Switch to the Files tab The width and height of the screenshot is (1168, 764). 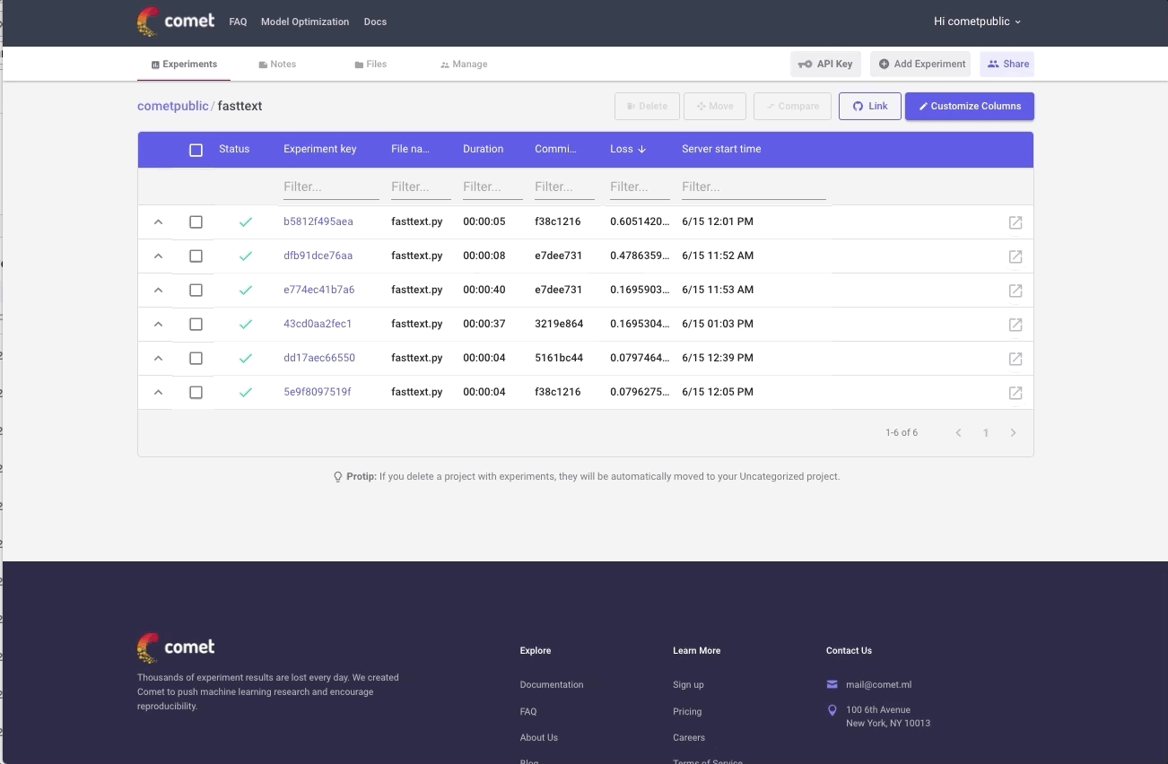click(370, 65)
